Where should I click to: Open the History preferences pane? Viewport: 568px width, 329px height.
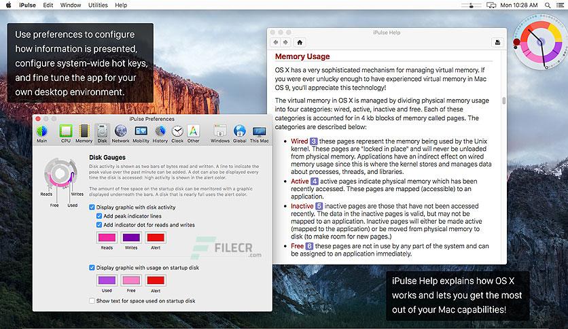[x=160, y=134]
